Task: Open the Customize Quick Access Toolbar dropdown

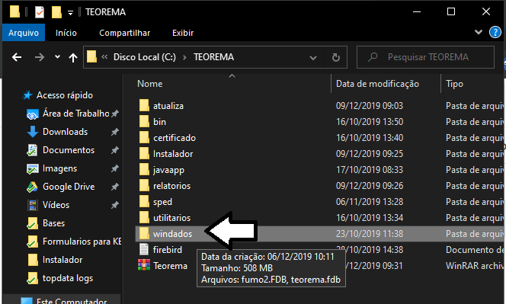Action: click(x=70, y=13)
